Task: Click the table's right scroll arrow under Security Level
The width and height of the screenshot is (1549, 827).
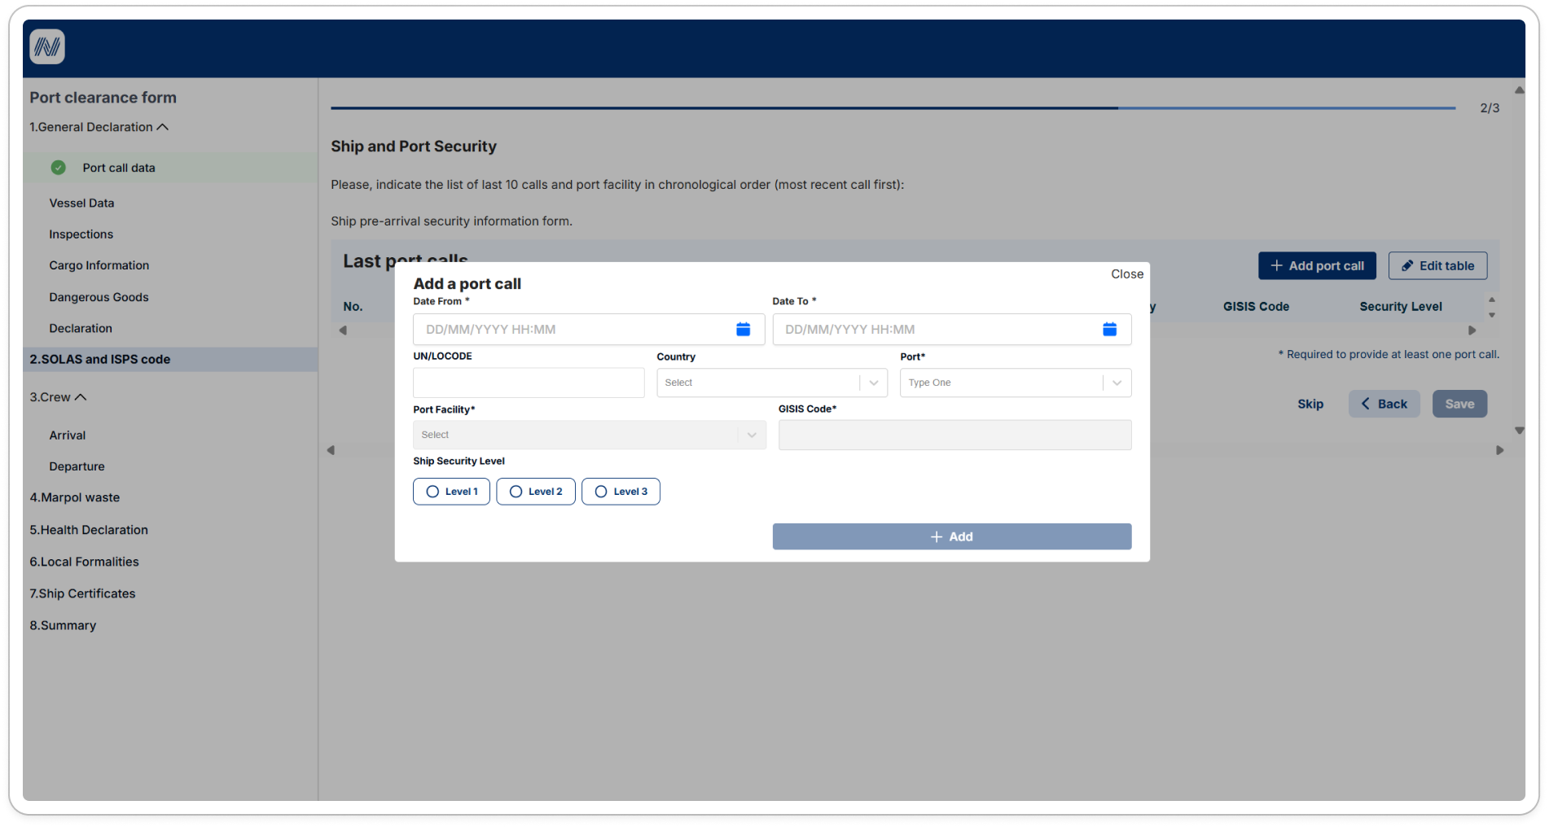Action: point(1472,330)
